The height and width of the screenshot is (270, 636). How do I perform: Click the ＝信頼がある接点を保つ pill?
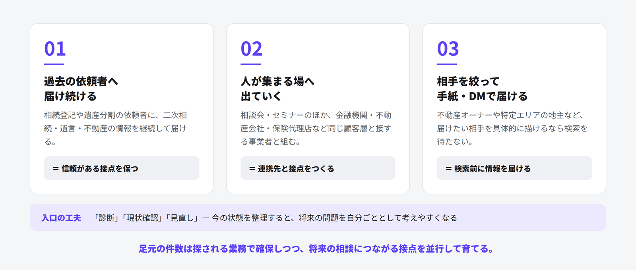[122, 168]
